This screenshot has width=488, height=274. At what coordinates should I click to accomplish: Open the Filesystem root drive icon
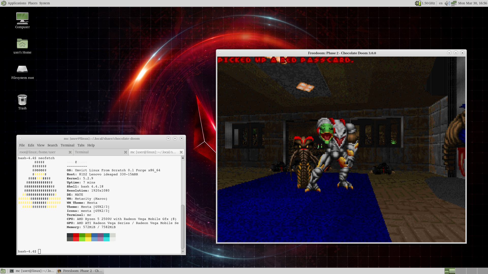coord(22,69)
